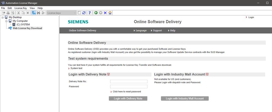The image size is (272, 112).
Task: Click Login with Industry Mall Account button
Action: coord(185,98)
